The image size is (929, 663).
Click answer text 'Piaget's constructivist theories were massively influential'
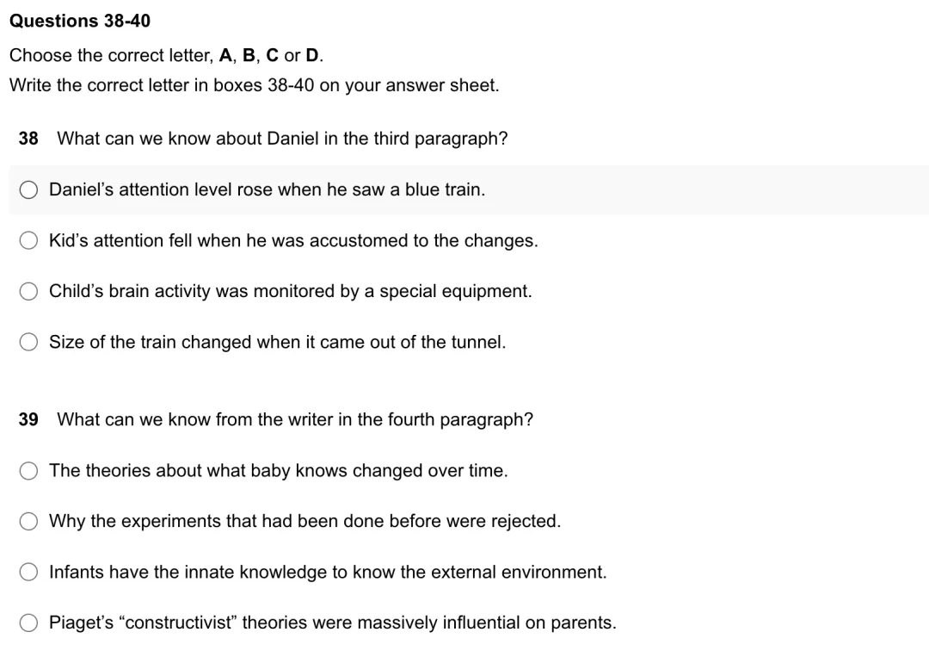click(332, 623)
